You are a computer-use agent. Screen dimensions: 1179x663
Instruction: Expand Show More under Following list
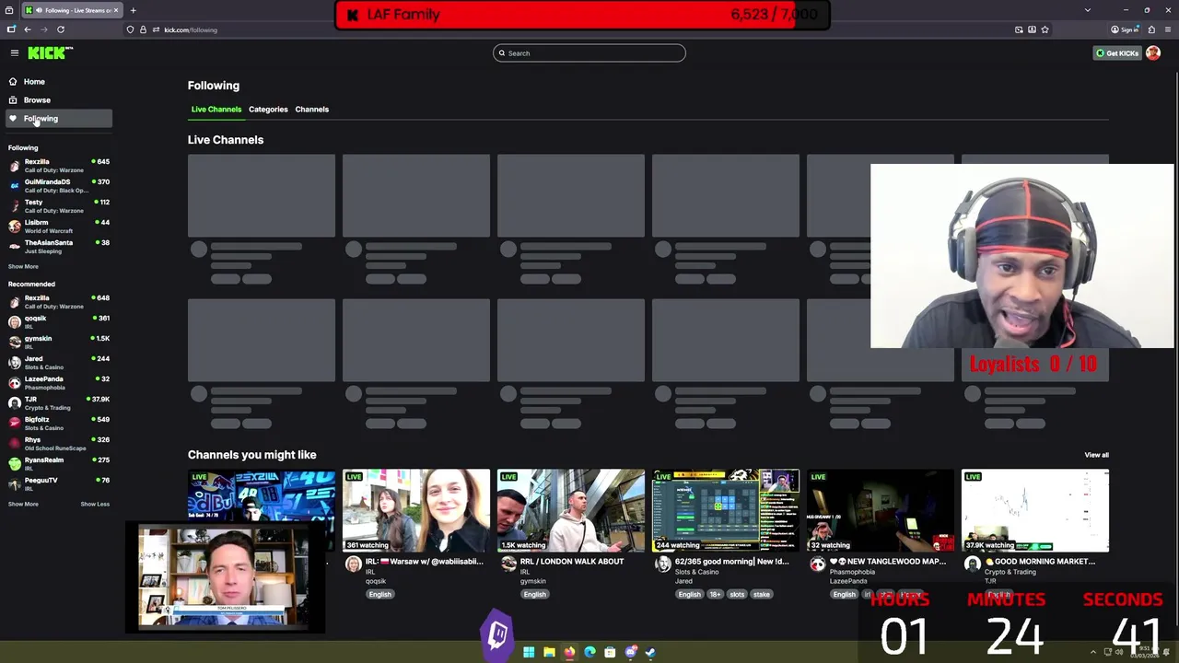(23, 267)
